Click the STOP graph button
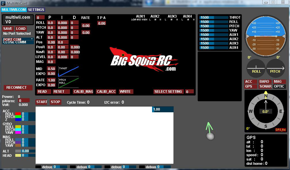The height and width of the screenshot is (170, 290). [55, 102]
